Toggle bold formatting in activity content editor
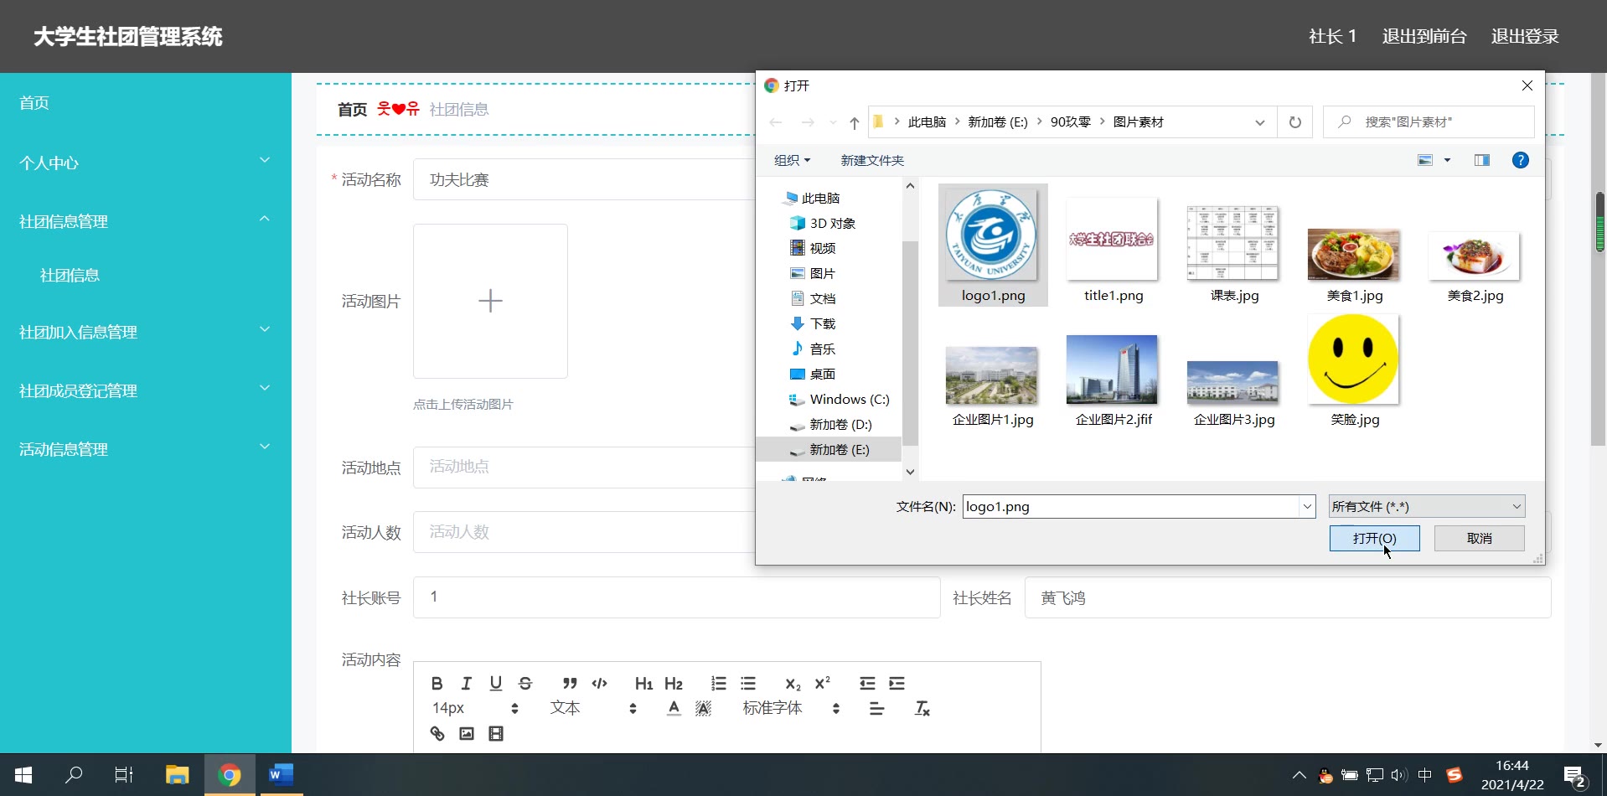Screen dimensions: 1607x796 click(437, 684)
